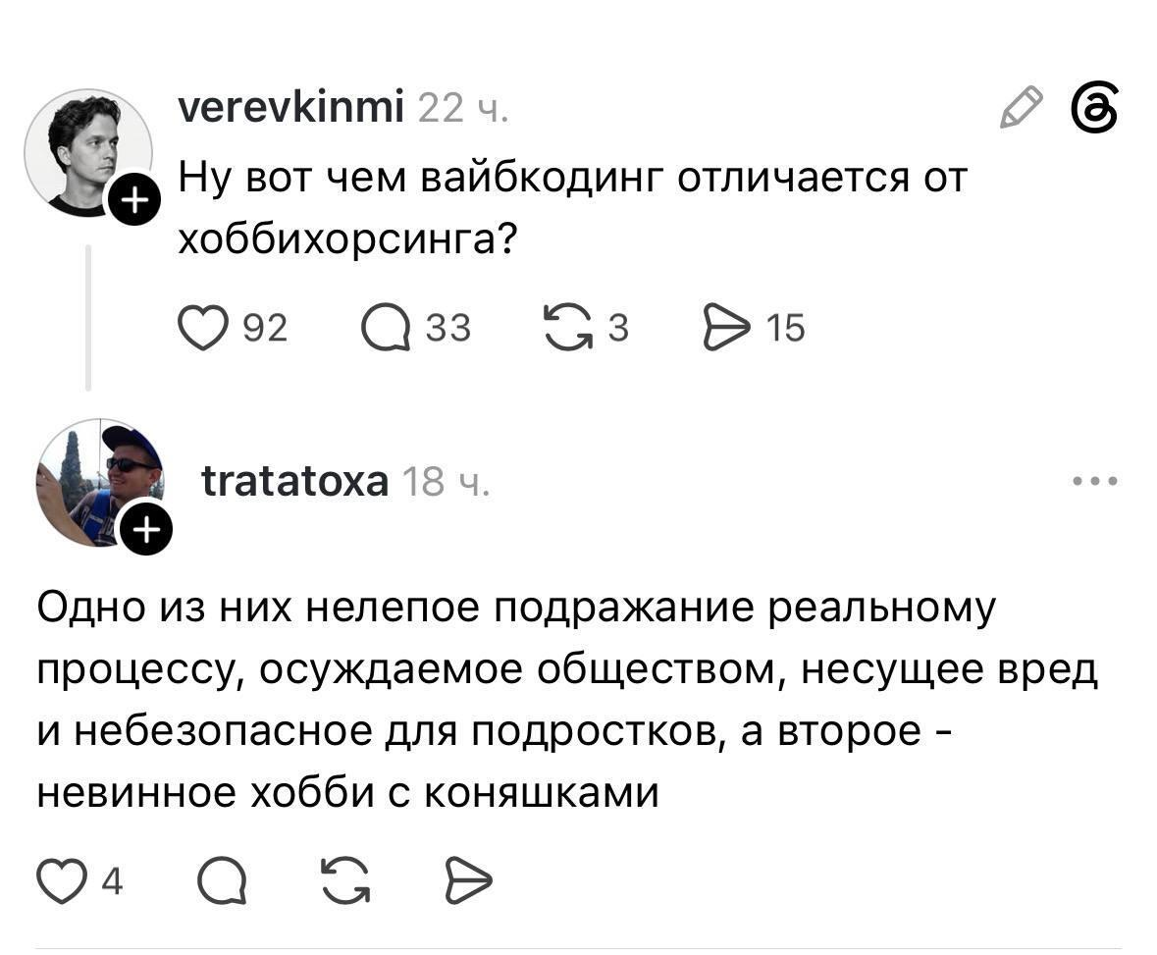Viewport: 1157px width, 955px height.
Task: Open tratatoxa username link
Action: [x=294, y=482]
